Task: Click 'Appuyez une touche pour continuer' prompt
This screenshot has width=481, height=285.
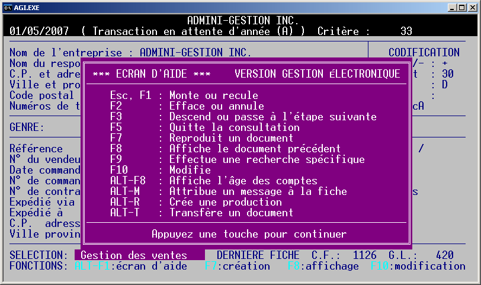Action: [x=249, y=234]
